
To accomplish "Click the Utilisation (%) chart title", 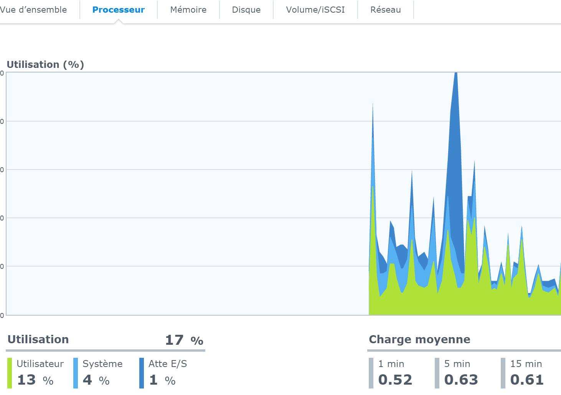I will 45,64.
